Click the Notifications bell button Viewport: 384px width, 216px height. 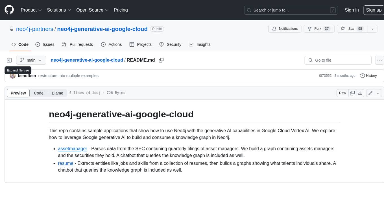coord(285,29)
